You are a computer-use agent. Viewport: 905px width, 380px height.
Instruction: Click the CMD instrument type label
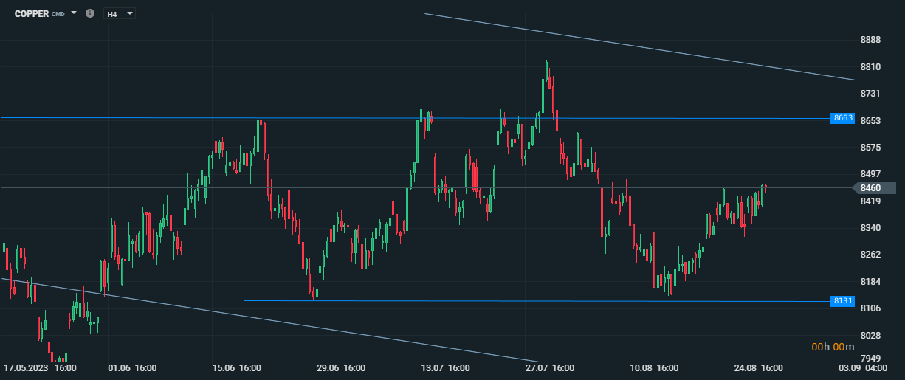58,15
